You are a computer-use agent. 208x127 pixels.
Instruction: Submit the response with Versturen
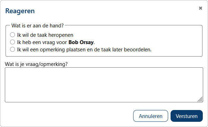tap(187, 116)
